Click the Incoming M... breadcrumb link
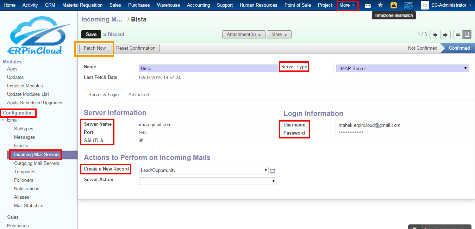The height and width of the screenshot is (229, 475). tap(102, 19)
